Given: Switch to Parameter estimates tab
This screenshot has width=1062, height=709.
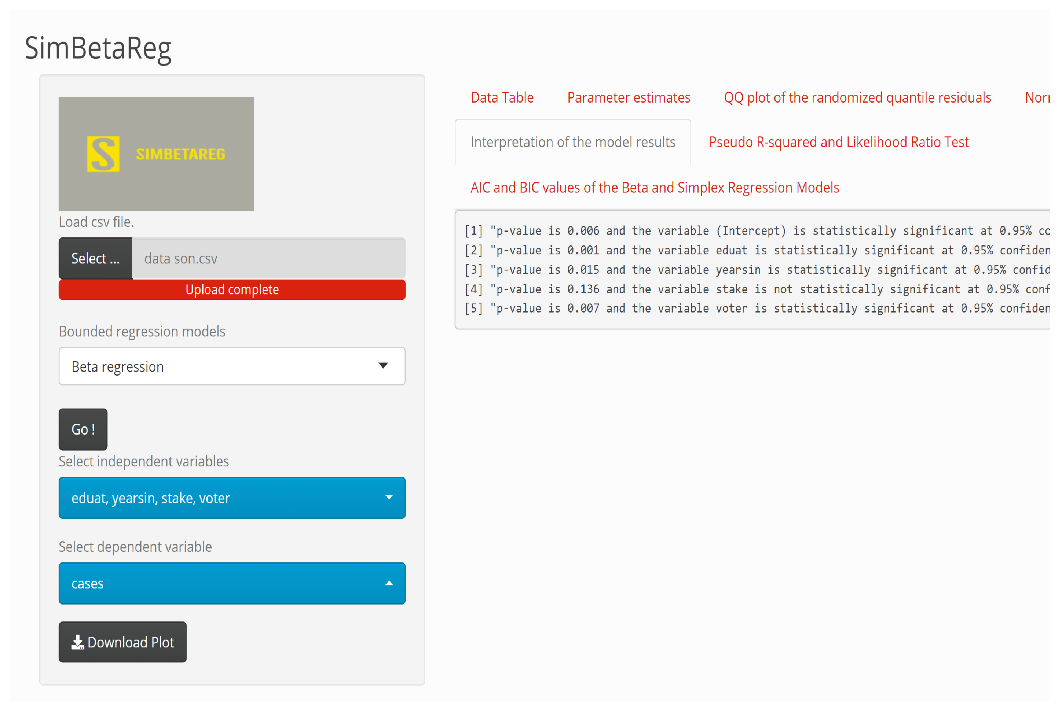Looking at the screenshot, I should (629, 98).
